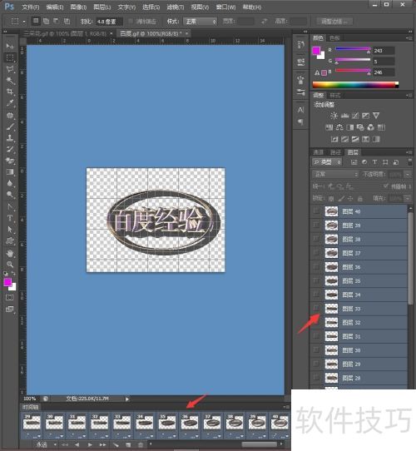Select the Hand tool
Image resolution: width=416 pixels, height=451 pixels.
coord(10,254)
